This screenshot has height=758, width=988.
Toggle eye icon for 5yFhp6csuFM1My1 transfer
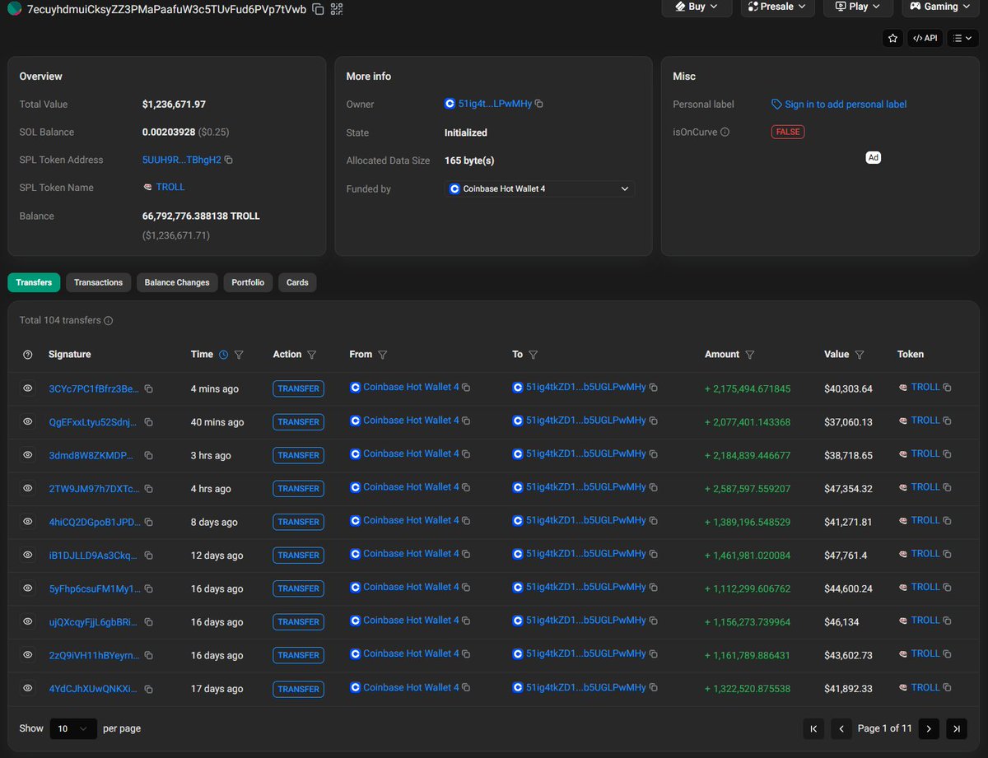[28, 588]
